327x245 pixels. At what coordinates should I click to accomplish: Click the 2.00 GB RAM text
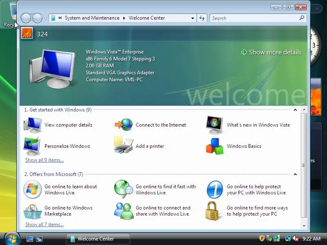pos(100,66)
